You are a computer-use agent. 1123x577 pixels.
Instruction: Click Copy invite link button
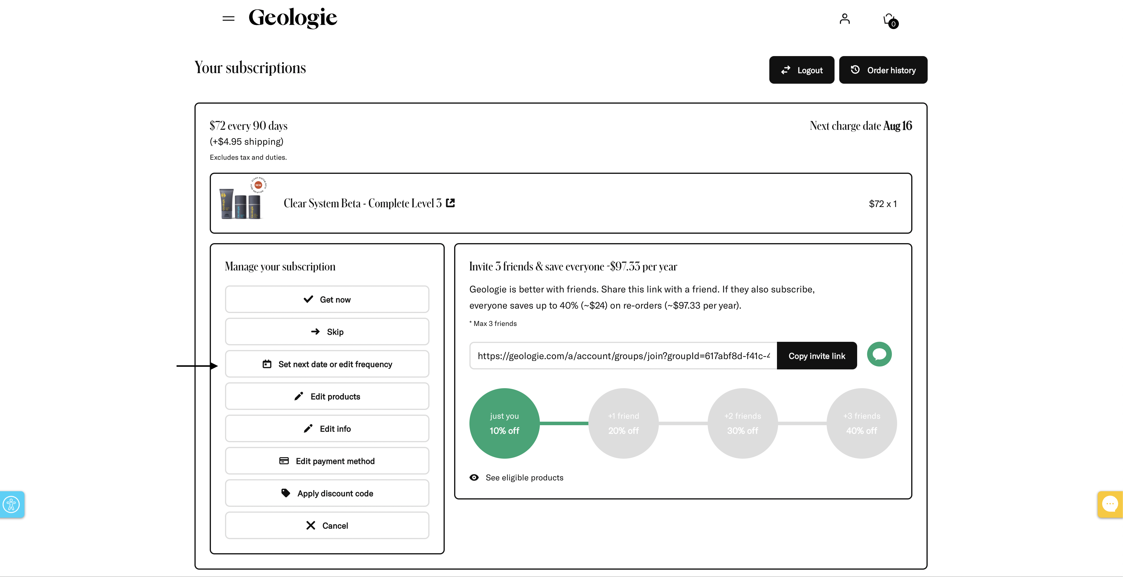point(817,356)
